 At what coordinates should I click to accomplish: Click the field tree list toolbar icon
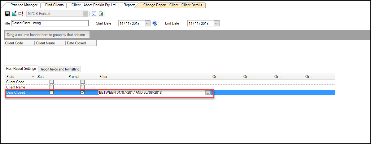click(94, 14)
